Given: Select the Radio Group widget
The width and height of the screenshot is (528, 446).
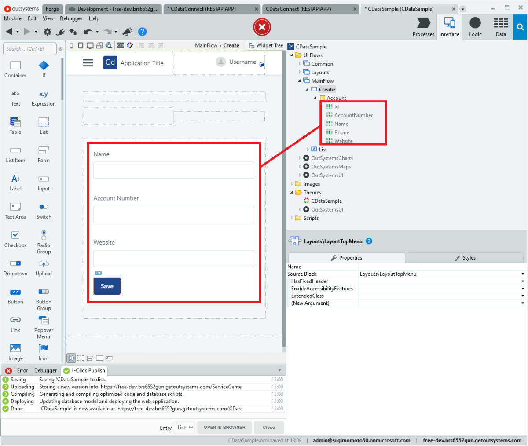Looking at the screenshot, I should [x=44, y=239].
